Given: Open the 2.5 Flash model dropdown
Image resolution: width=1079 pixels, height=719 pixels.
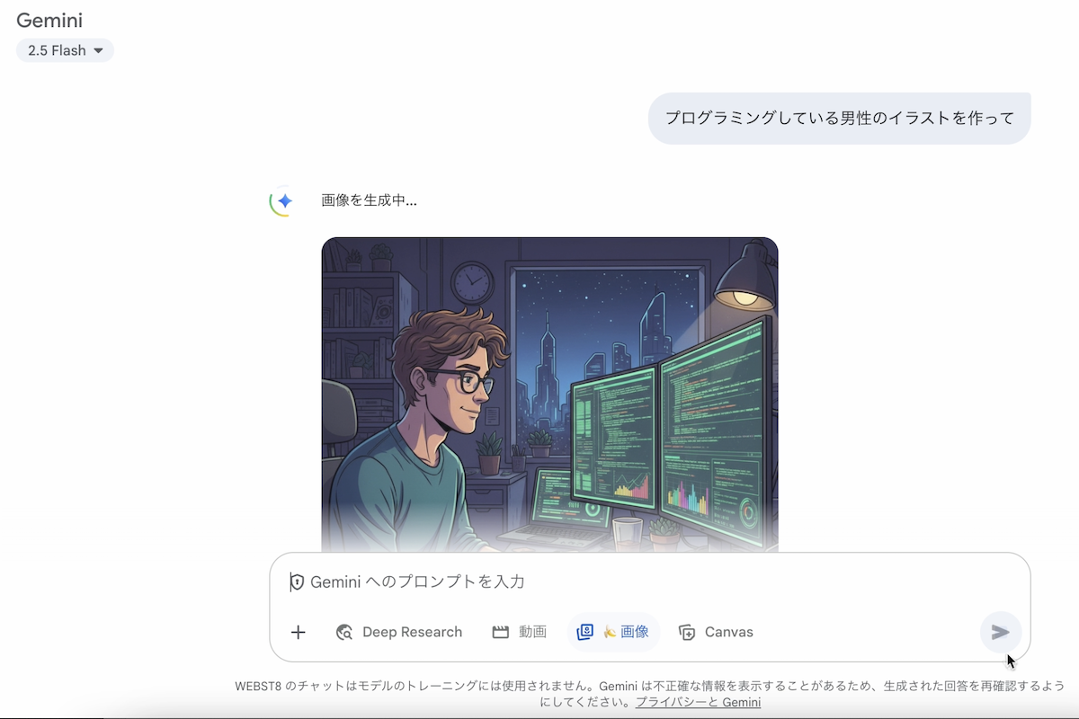Looking at the screenshot, I should pyautogui.click(x=65, y=50).
